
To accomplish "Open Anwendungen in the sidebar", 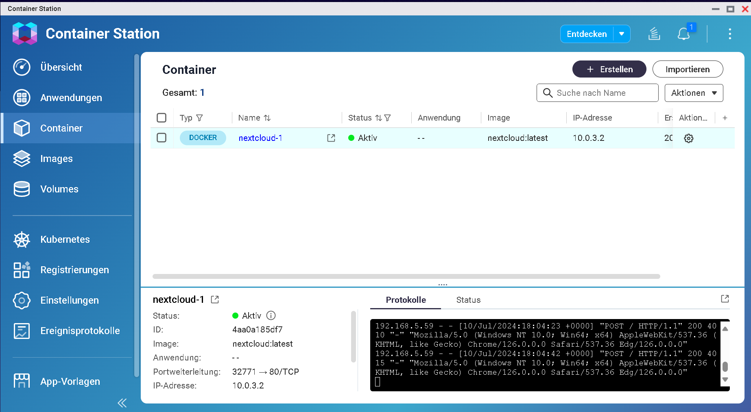I will pyautogui.click(x=71, y=98).
